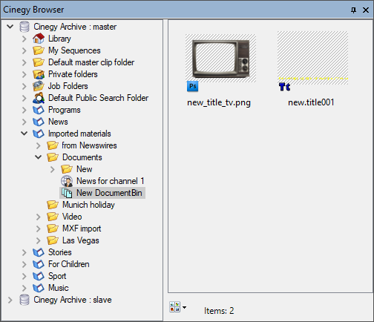
Task: Select the New DocumentBin label
Action: click(109, 193)
